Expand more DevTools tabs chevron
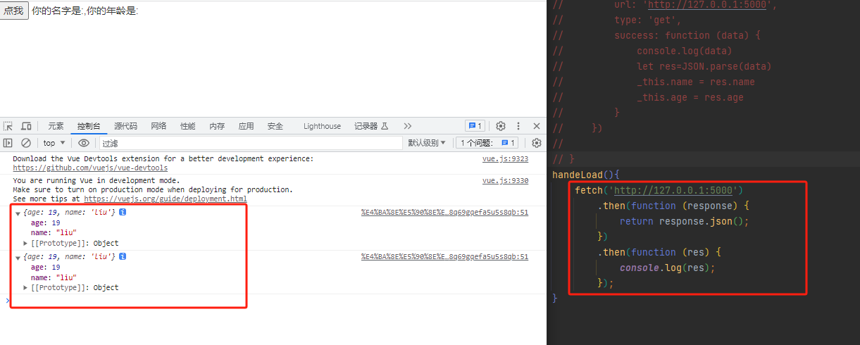The height and width of the screenshot is (345, 860). (407, 126)
